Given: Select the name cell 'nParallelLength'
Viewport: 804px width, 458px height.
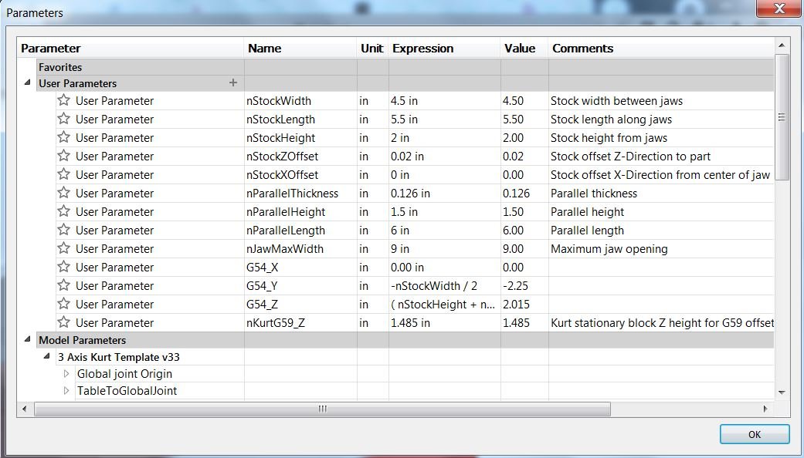Looking at the screenshot, I should [x=300, y=230].
